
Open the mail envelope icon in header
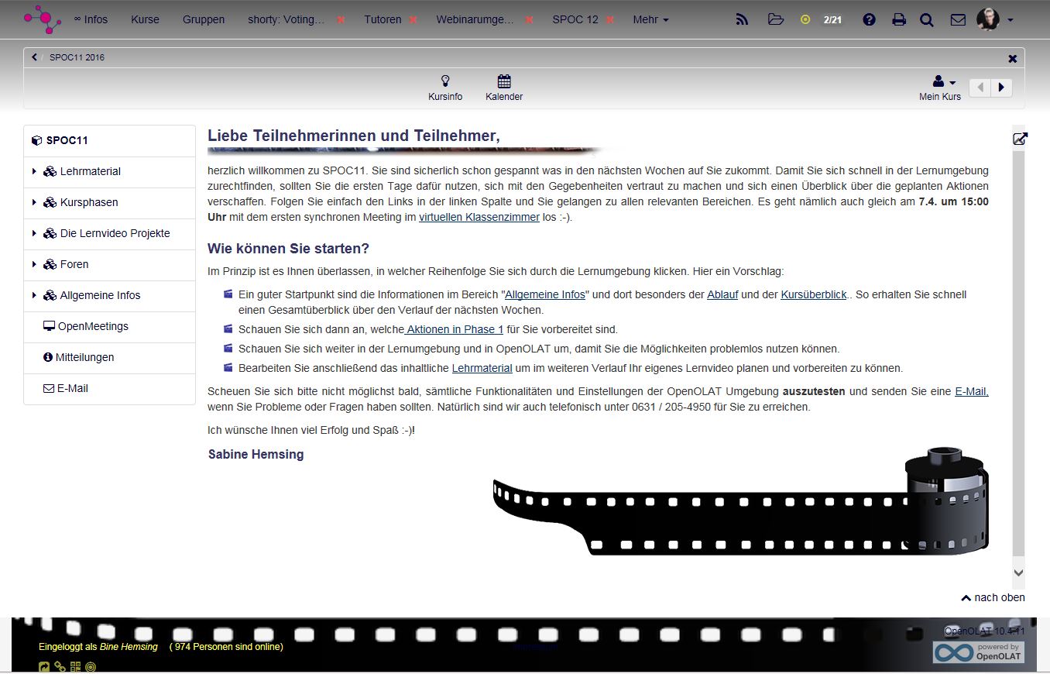coord(958,19)
